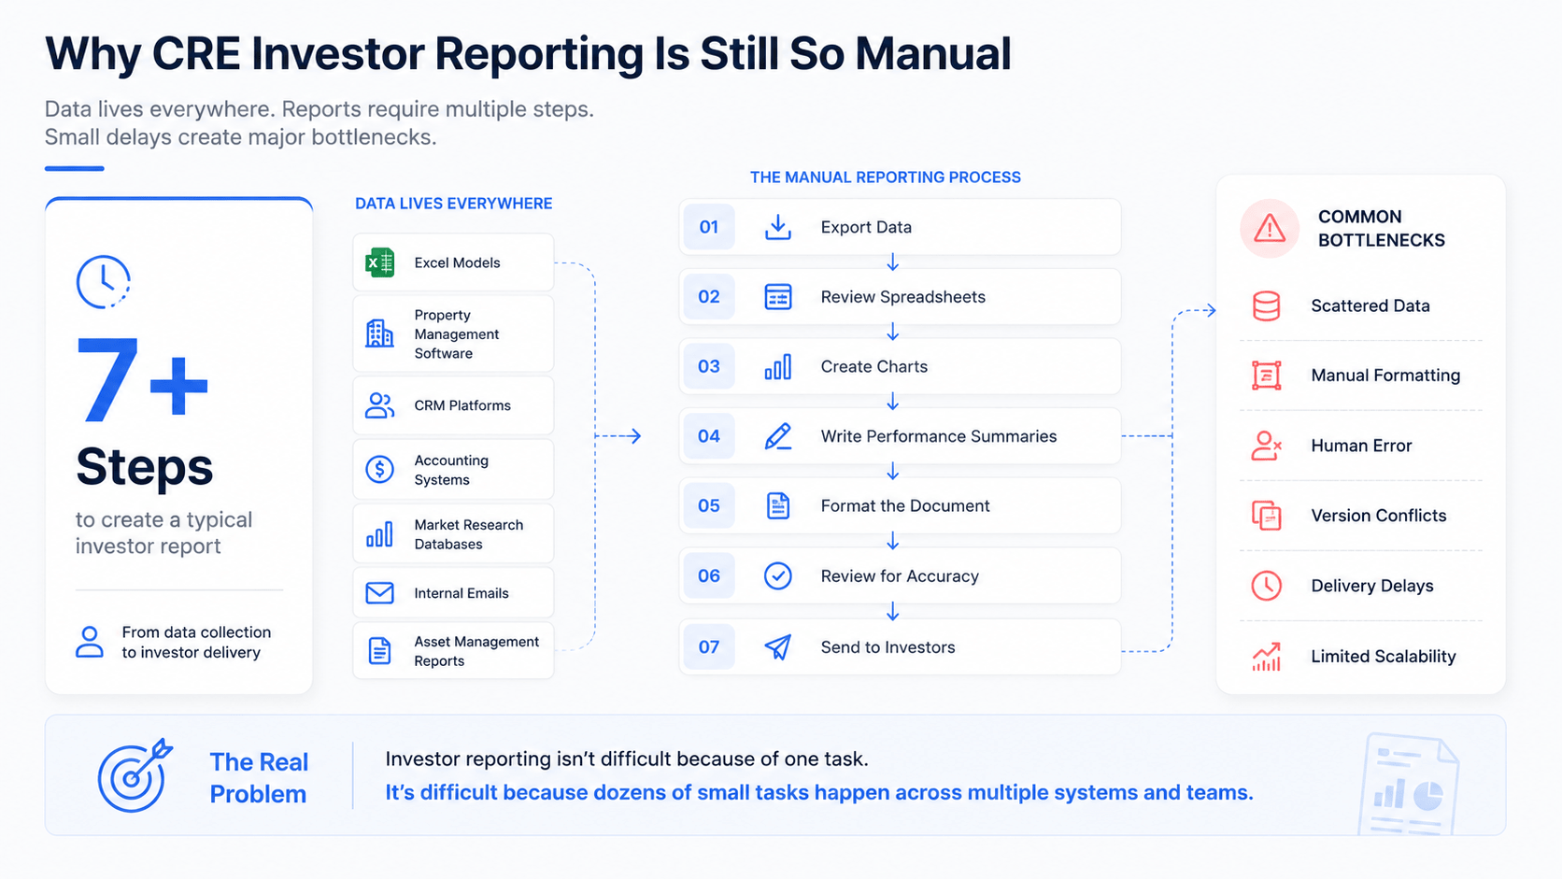Click the large 7+ number
This screenshot has width=1562, height=879.
[x=142, y=380]
